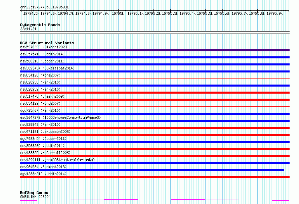The height and width of the screenshot is (204, 299).
Task: Open nsv4290111 (gnomADStructuralVariants) variant label
Action: 57,160
